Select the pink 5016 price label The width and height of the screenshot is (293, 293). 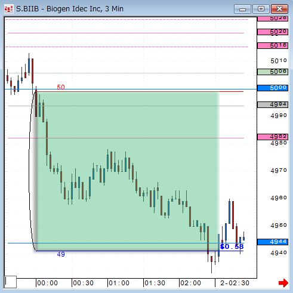pos(273,45)
